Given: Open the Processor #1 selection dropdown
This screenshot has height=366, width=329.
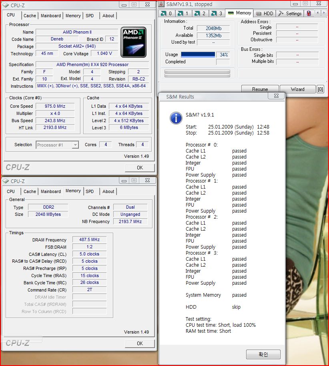Looking at the screenshot, I should pyautogui.click(x=57, y=145).
